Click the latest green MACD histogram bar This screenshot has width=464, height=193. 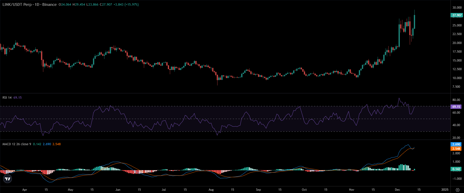(415, 170)
